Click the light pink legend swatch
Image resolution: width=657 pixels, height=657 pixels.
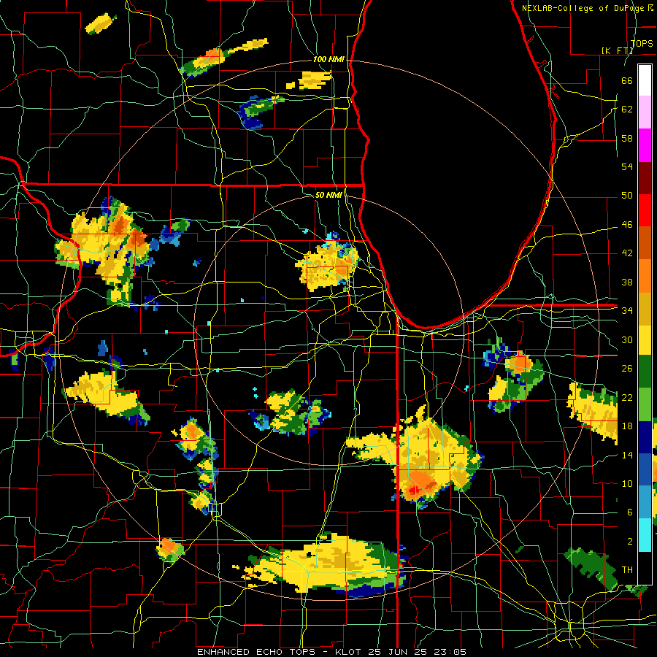point(645,112)
